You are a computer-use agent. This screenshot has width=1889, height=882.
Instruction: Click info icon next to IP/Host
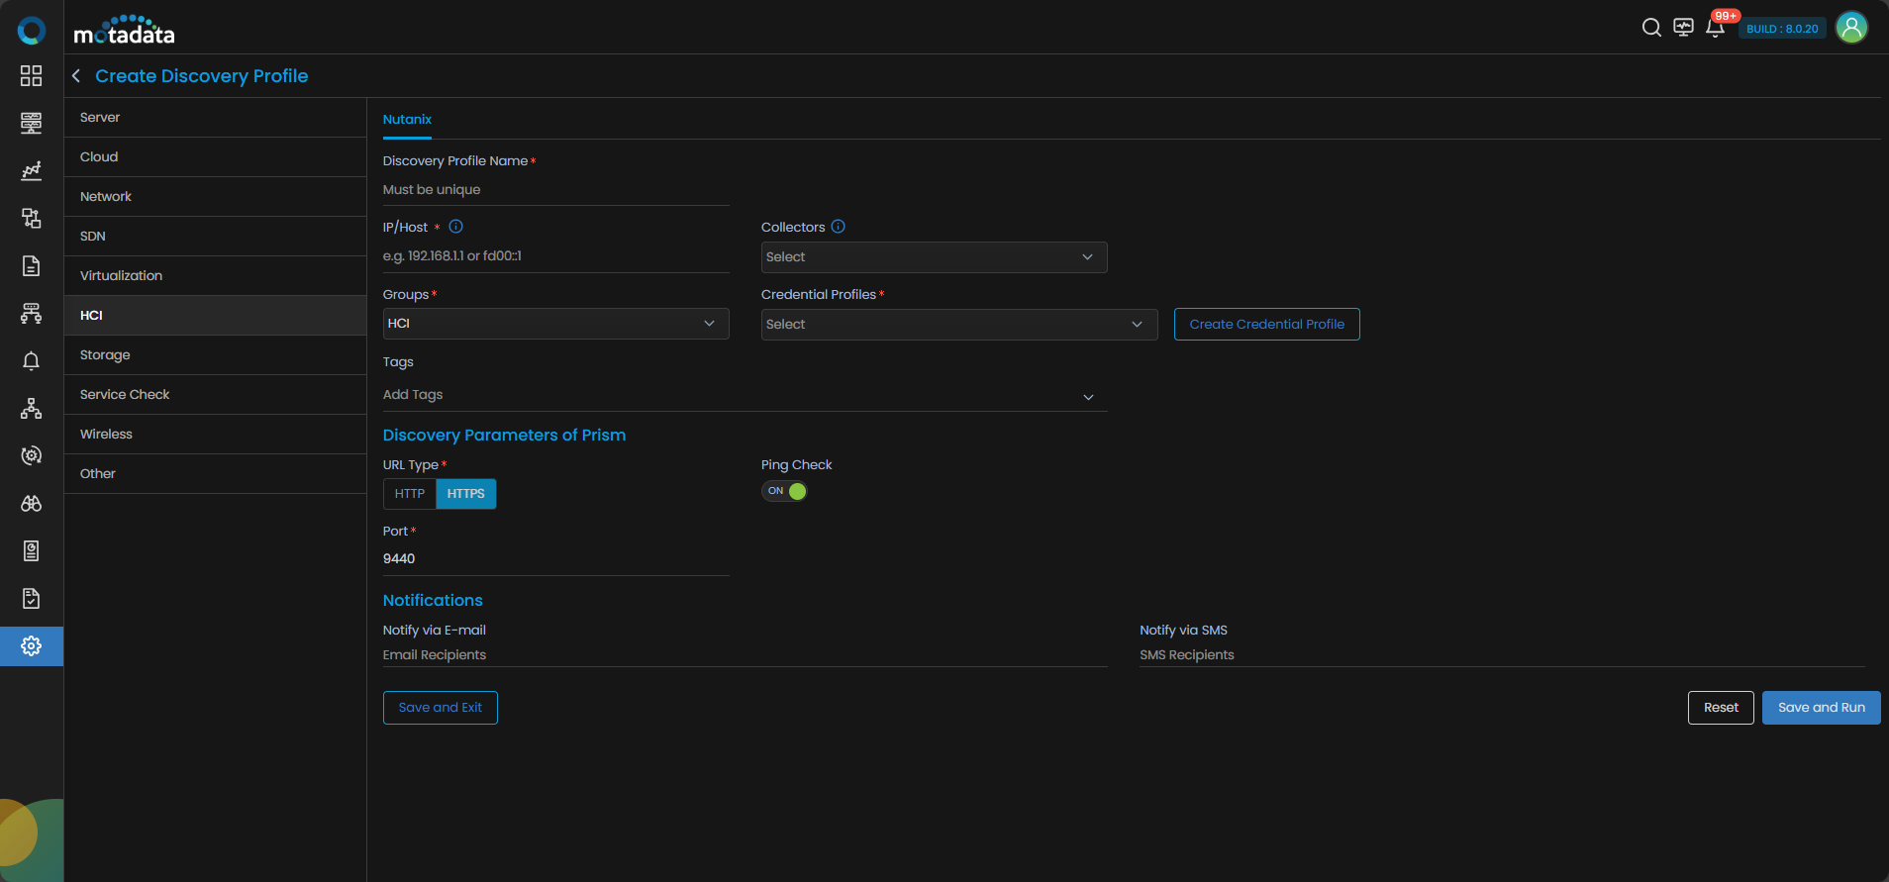click(455, 227)
